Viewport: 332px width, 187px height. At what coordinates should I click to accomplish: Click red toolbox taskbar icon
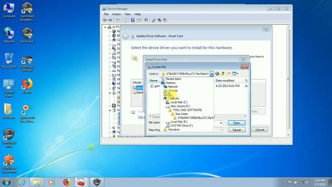pos(81,182)
